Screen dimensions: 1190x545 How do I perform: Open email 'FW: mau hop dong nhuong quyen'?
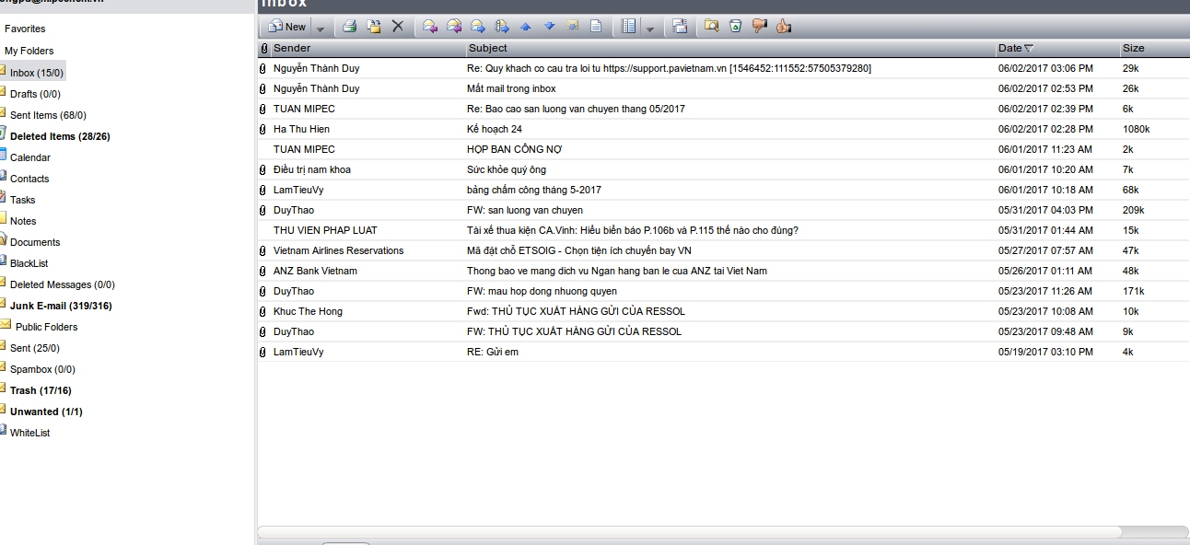pyautogui.click(x=723, y=291)
